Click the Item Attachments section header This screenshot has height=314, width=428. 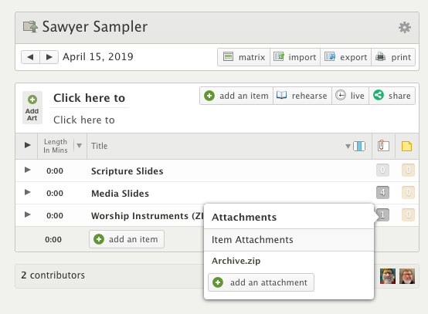[x=289, y=240]
